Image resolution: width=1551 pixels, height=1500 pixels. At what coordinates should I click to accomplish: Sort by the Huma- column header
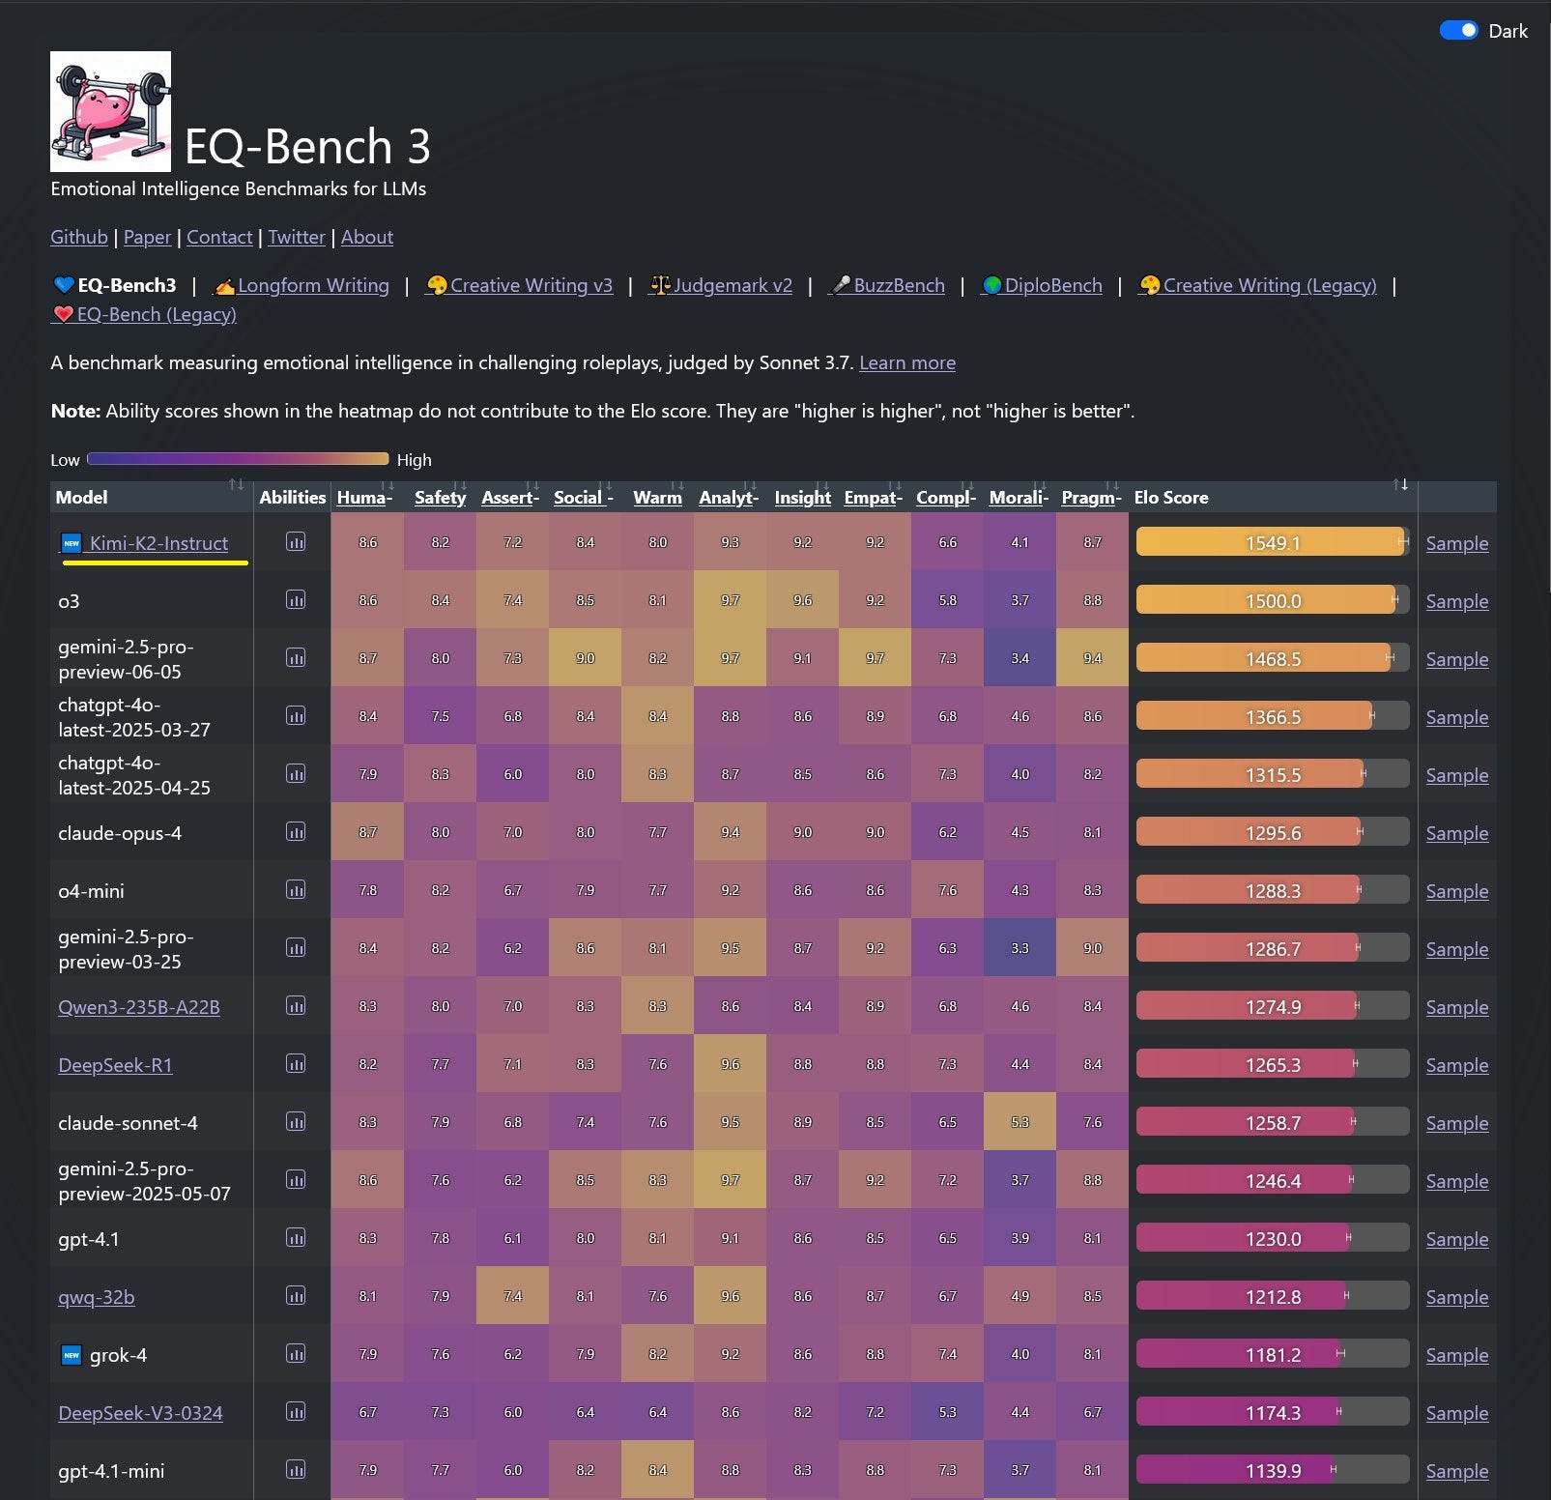364,497
